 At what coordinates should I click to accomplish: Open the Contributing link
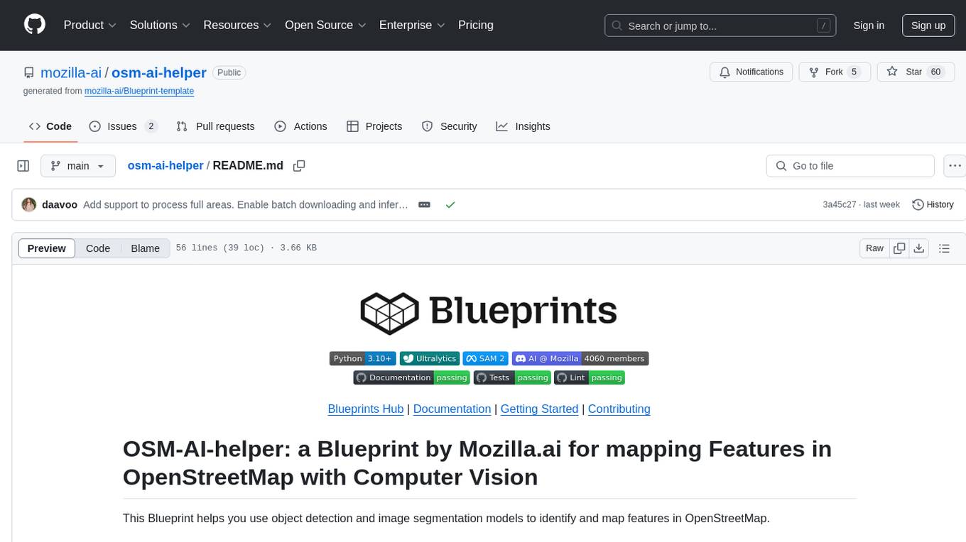(x=619, y=409)
